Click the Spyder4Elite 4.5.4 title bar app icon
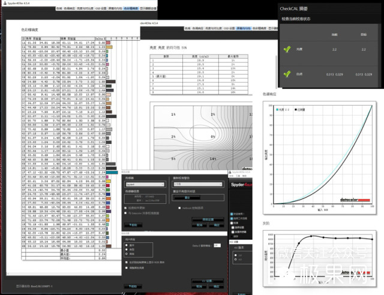Screen dimensions: 384x295 230,171
